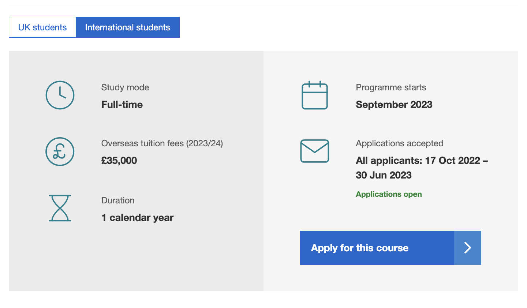
Task: Click the 1 calendar year duration text
Action: coord(137,217)
